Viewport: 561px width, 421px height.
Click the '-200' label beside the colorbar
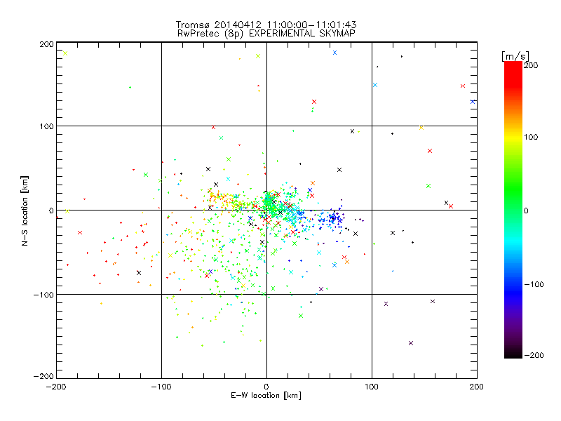click(x=534, y=355)
